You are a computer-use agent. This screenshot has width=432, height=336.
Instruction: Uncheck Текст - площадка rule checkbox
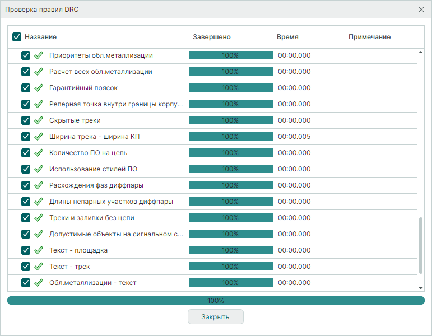point(26,250)
